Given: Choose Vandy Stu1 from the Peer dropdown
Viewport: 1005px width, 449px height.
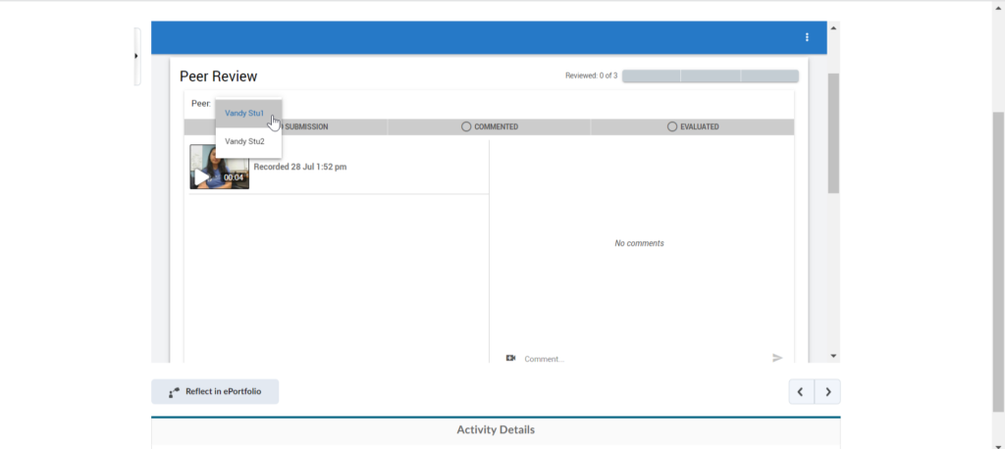Looking at the screenshot, I should (243, 114).
